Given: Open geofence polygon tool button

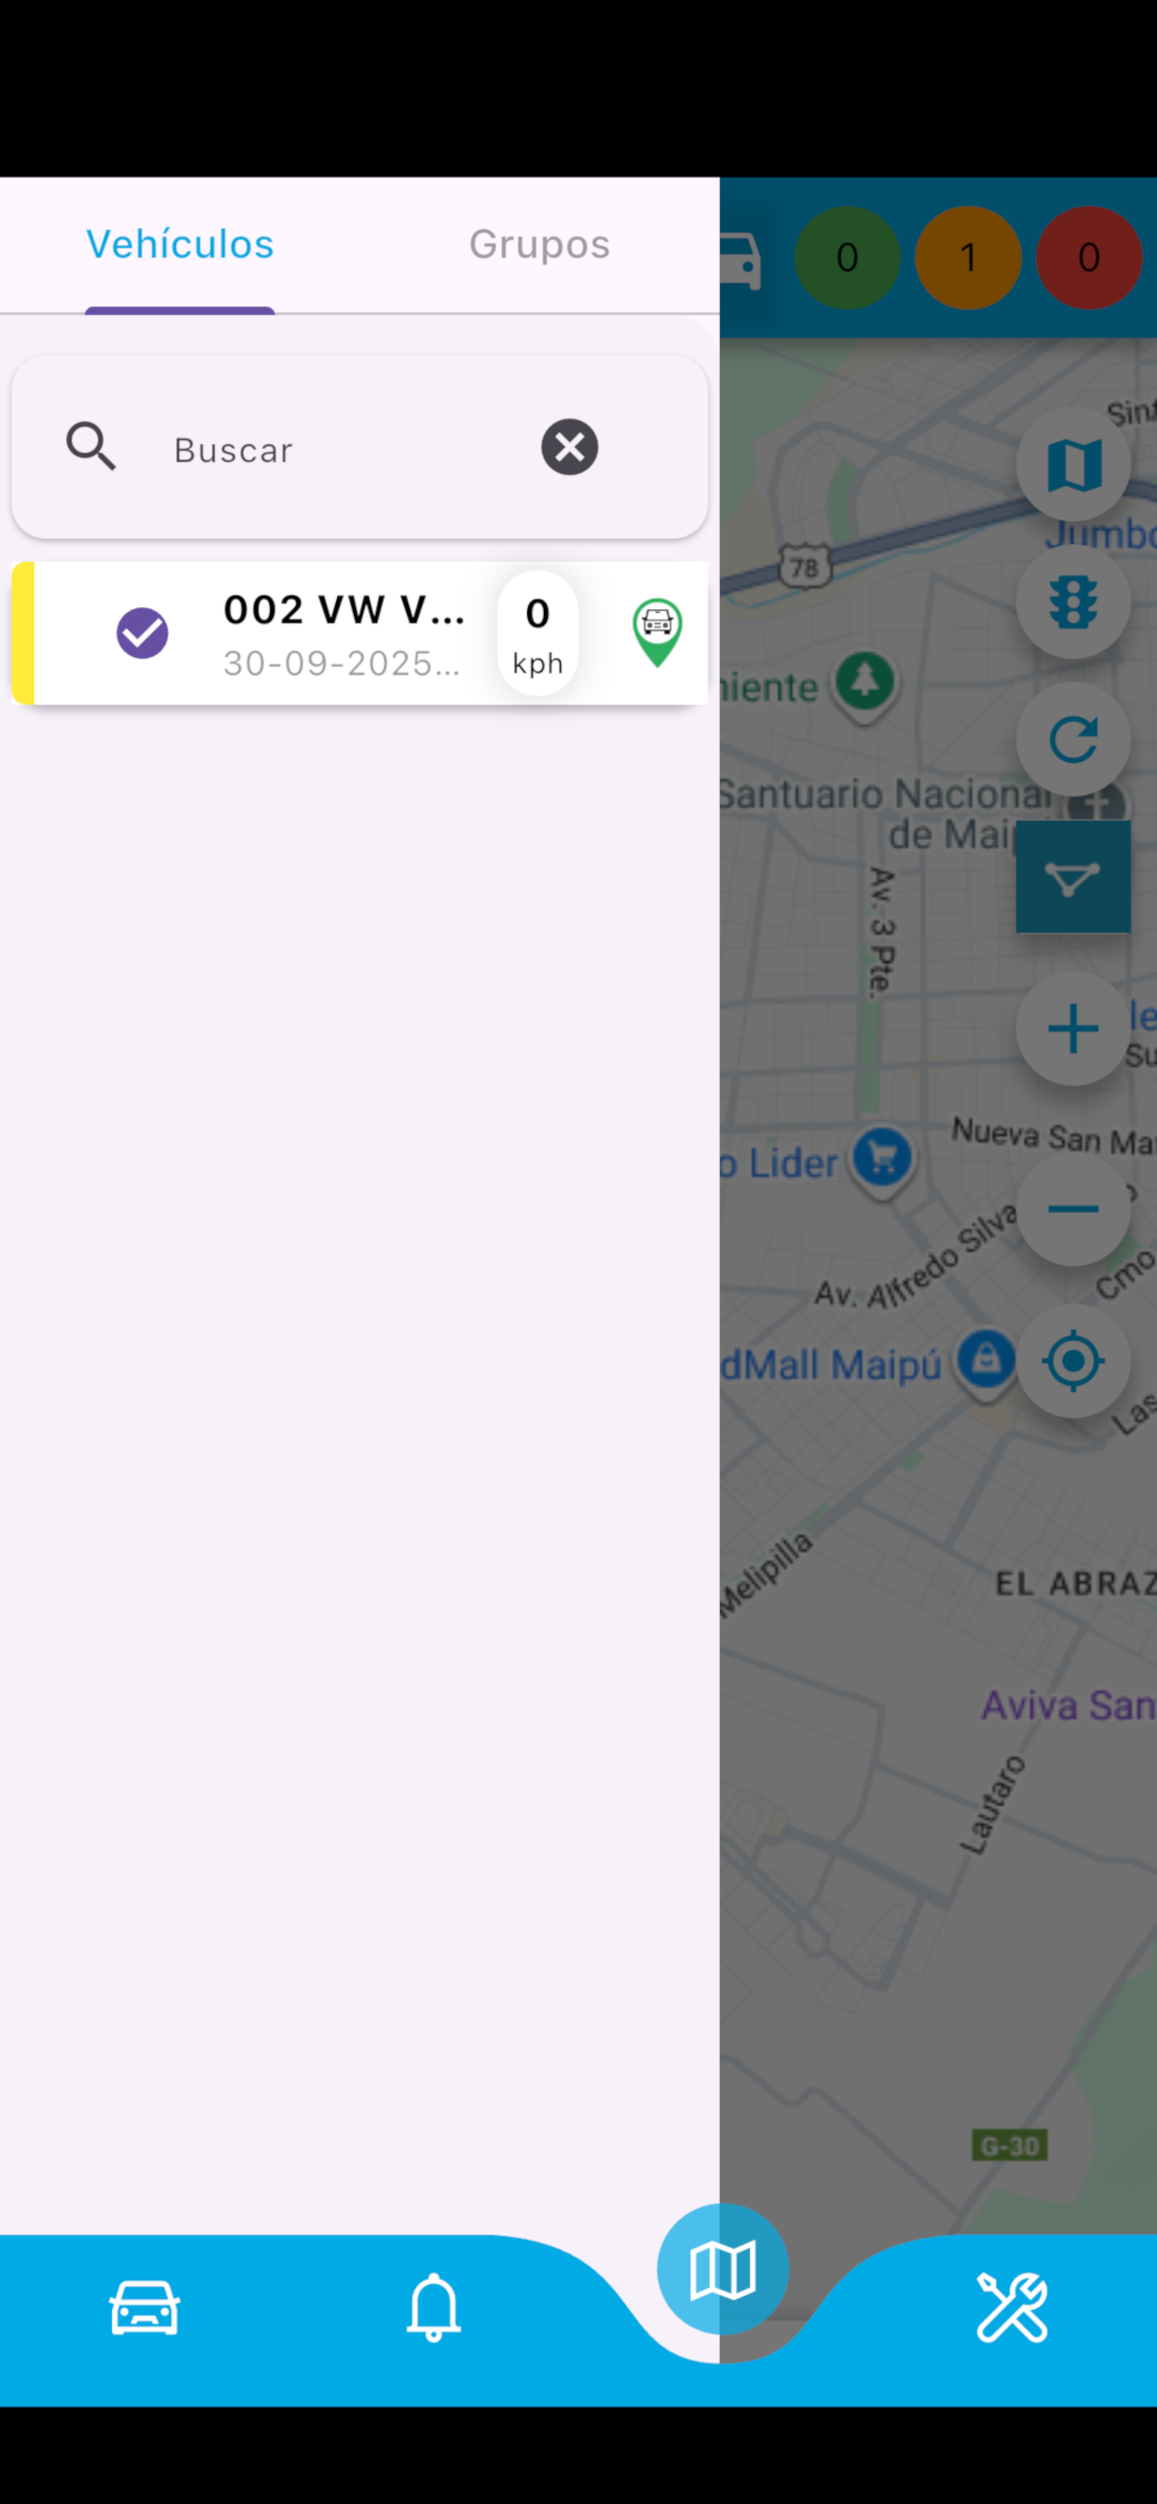Looking at the screenshot, I should pyautogui.click(x=1073, y=877).
